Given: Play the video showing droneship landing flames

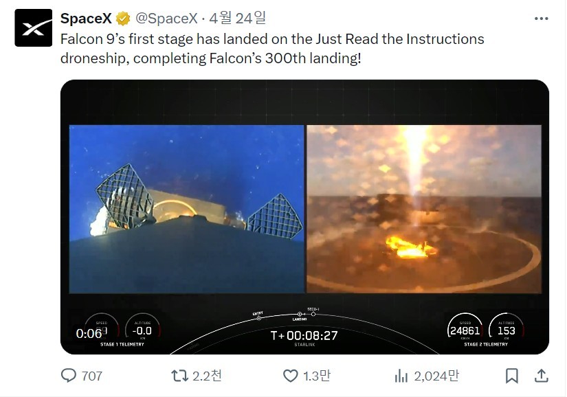Looking at the screenshot, I should [x=424, y=209].
